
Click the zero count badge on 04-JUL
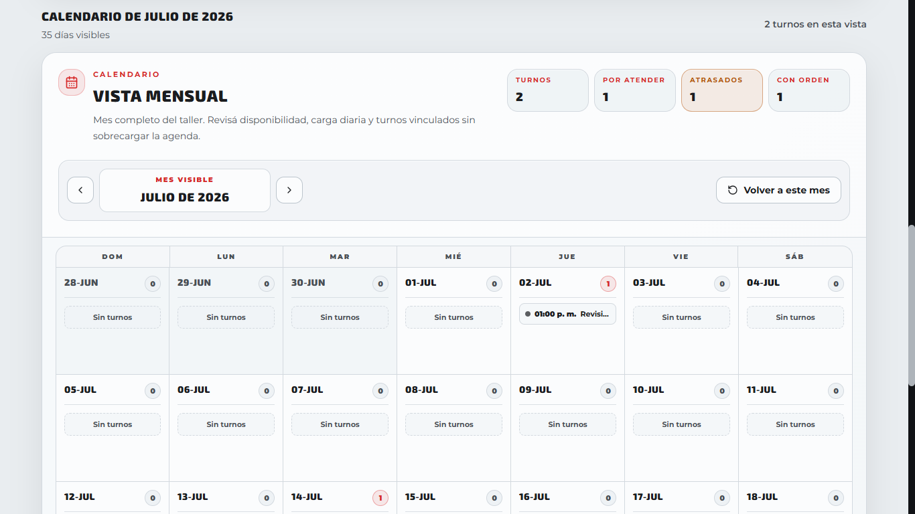point(835,284)
